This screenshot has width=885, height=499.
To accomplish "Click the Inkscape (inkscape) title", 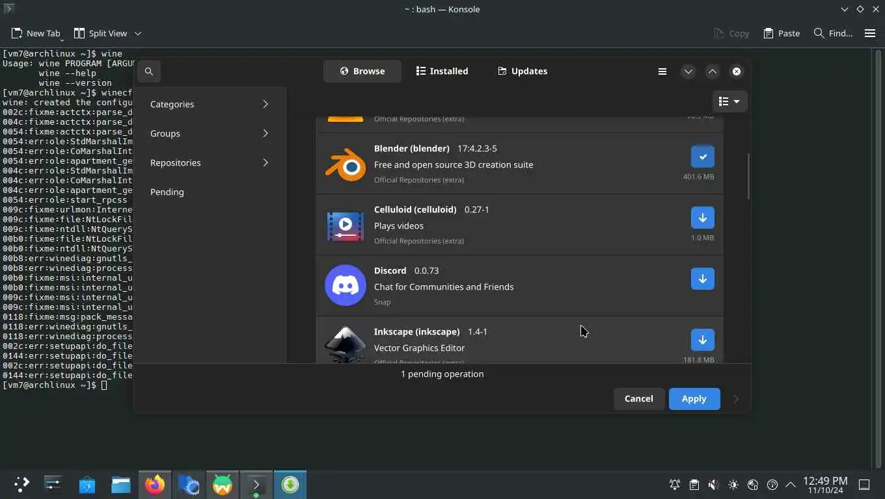I will pyautogui.click(x=417, y=331).
